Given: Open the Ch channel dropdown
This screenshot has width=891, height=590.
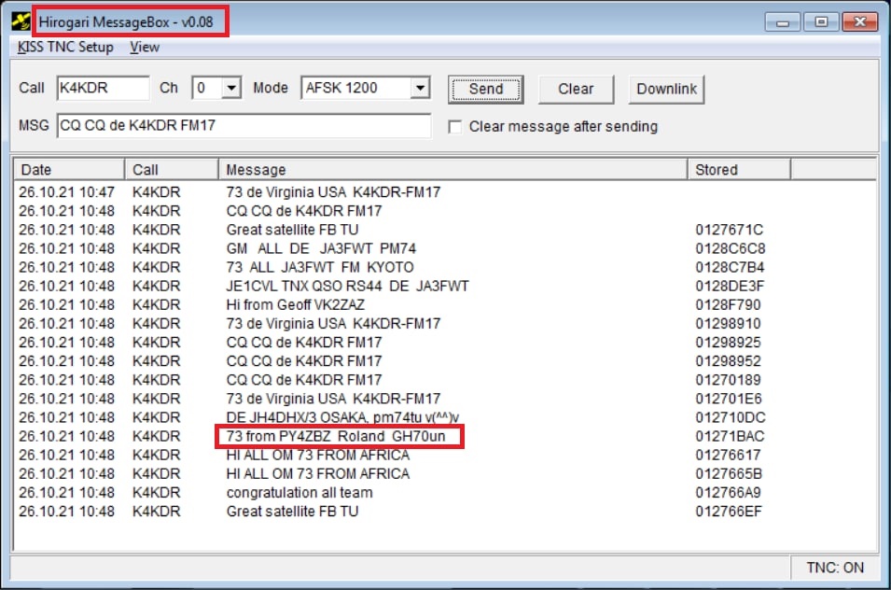Looking at the screenshot, I should [x=231, y=88].
